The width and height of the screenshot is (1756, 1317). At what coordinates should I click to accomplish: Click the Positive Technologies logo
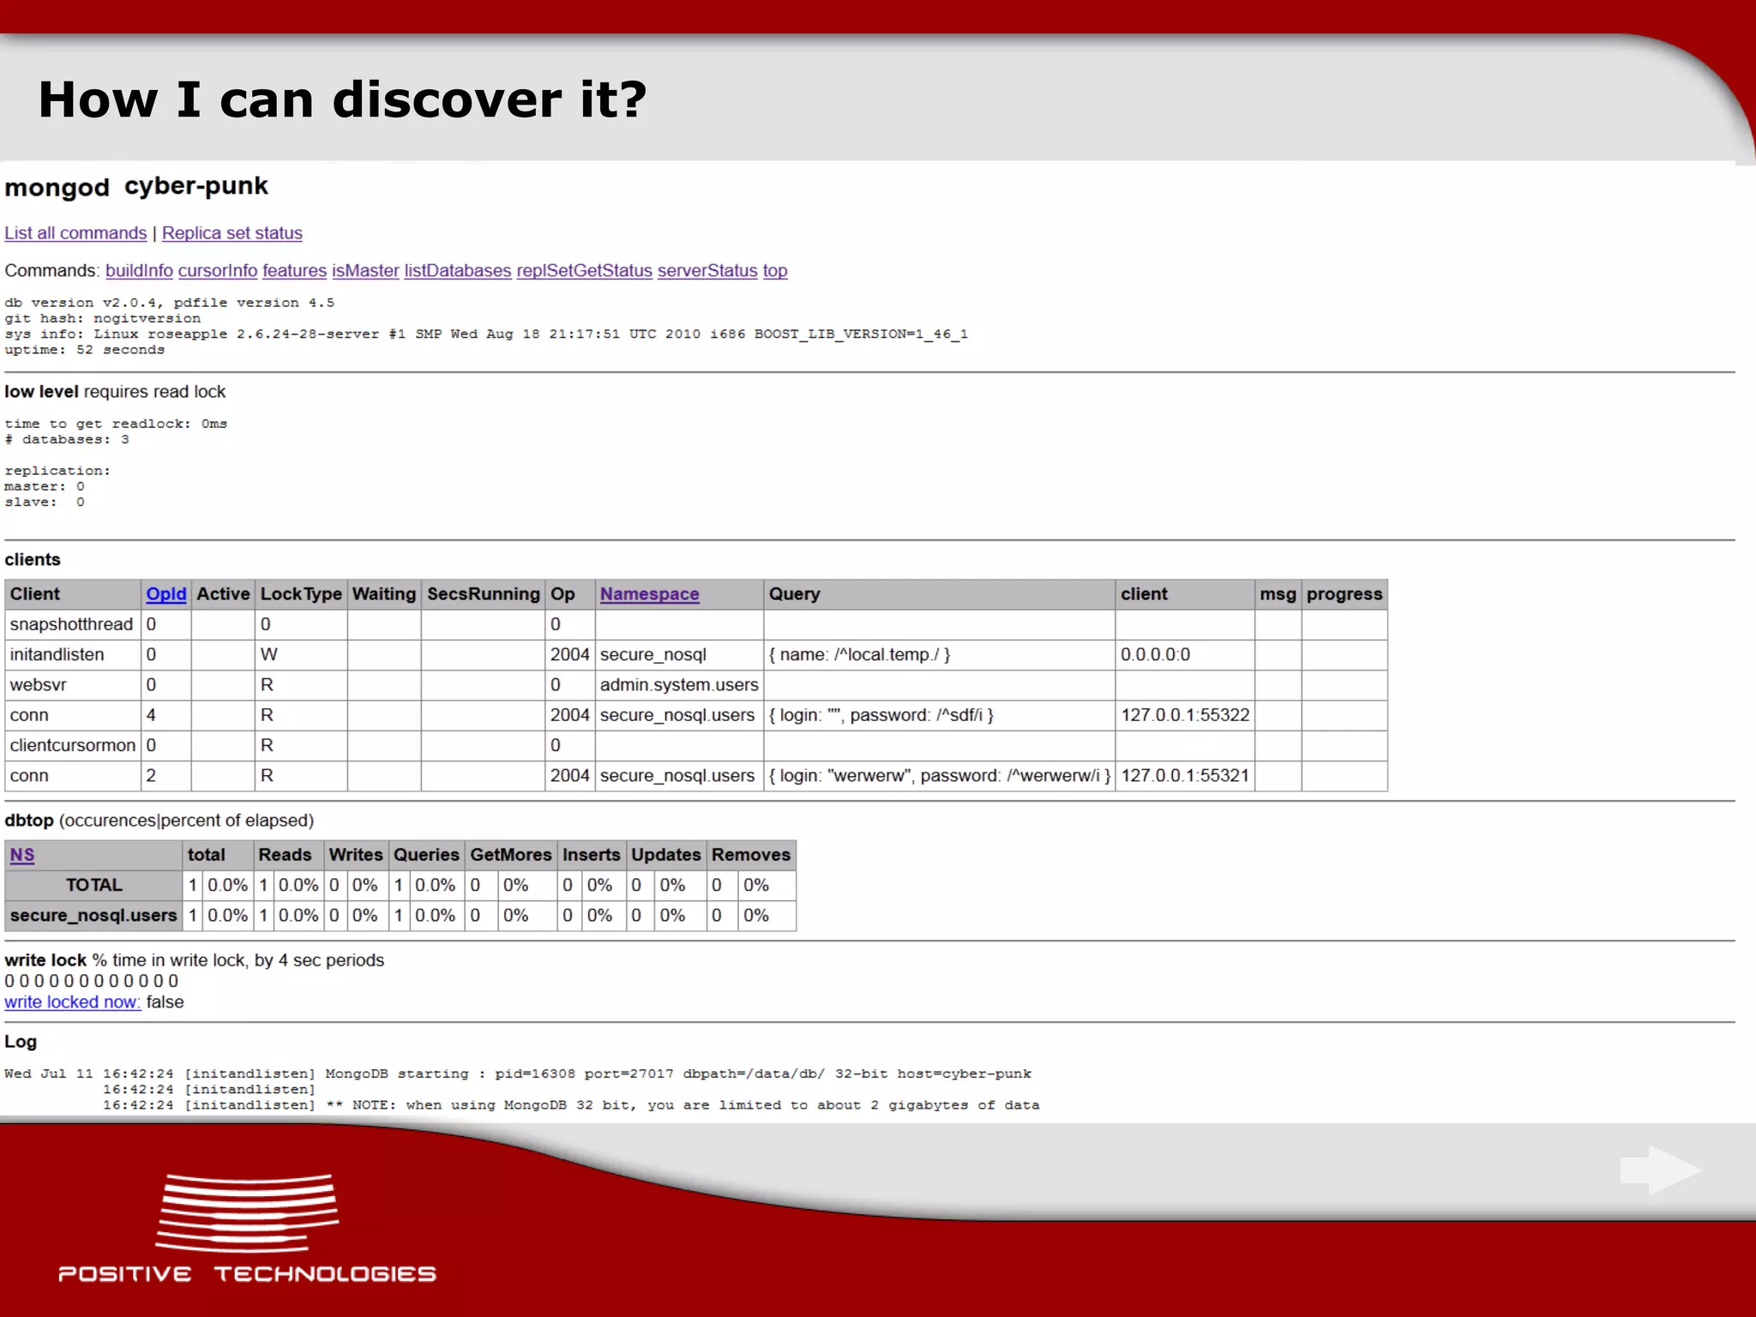coord(247,1228)
